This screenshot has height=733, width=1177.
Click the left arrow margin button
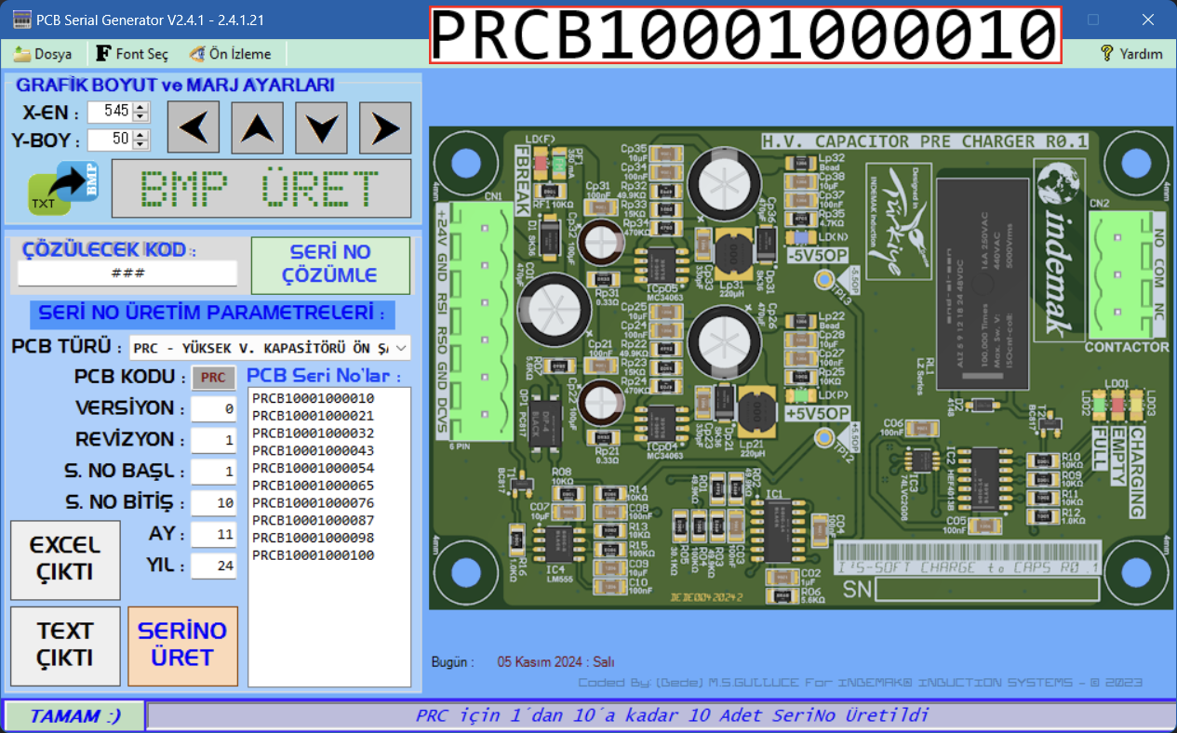pyautogui.click(x=194, y=127)
